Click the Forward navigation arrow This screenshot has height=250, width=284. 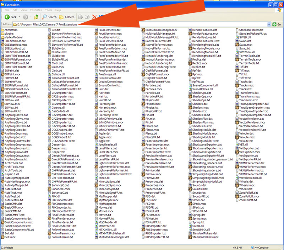26,17
